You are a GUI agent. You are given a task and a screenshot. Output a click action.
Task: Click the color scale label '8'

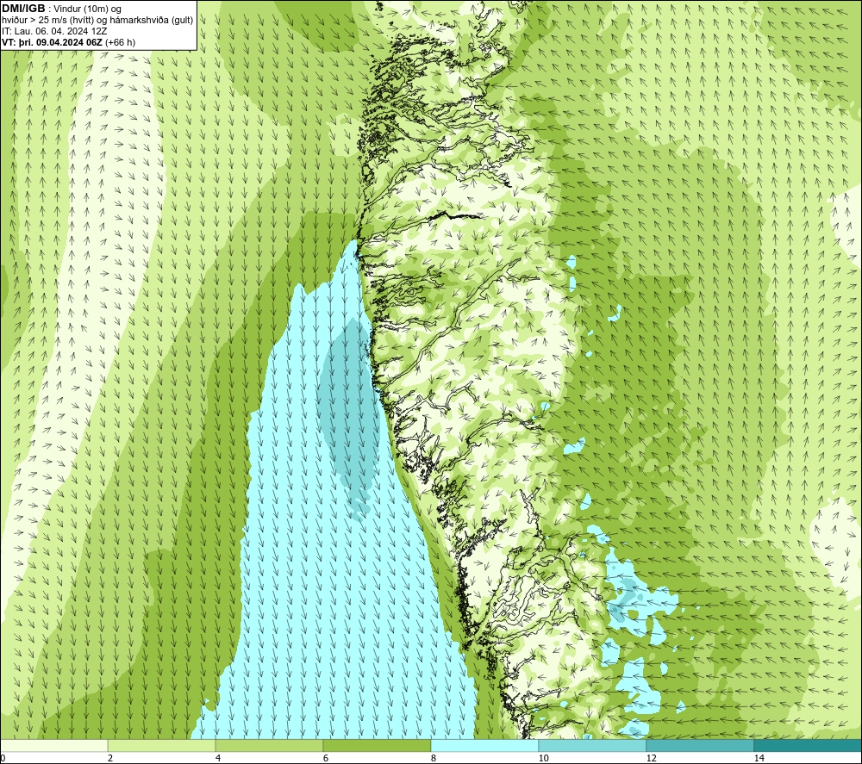point(434,758)
